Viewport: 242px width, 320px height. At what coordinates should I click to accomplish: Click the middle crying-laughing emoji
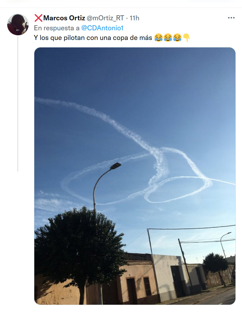tap(168, 38)
